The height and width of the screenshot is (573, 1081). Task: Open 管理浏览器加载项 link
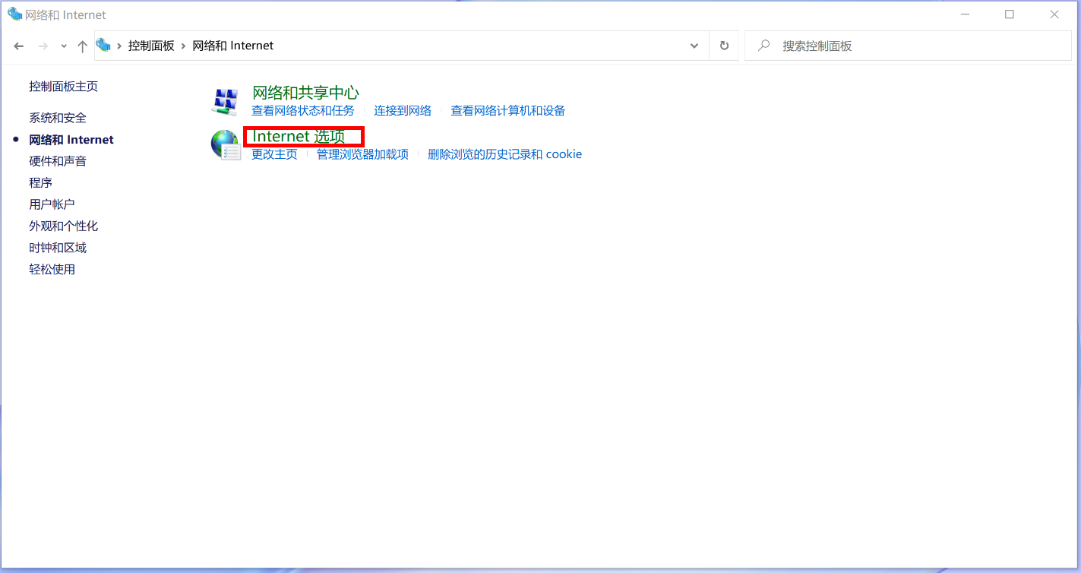(362, 154)
